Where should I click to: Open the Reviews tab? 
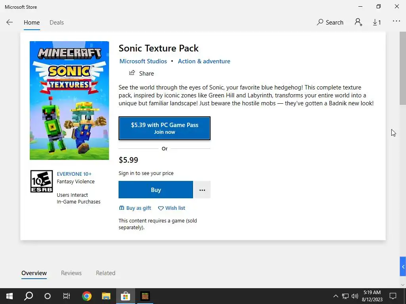(71, 273)
